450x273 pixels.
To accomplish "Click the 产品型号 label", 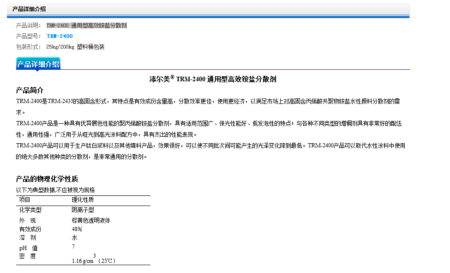I will [29, 36].
